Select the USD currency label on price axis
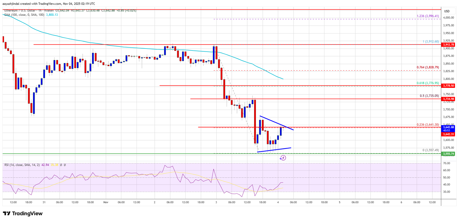Screen dimensions: 459x221 click(447, 11)
